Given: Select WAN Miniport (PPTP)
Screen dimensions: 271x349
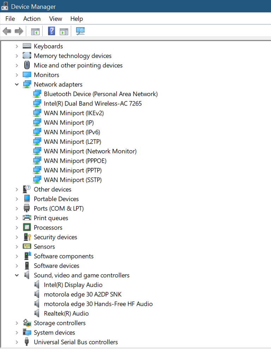Looking at the screenshot, I should [72, 170].
